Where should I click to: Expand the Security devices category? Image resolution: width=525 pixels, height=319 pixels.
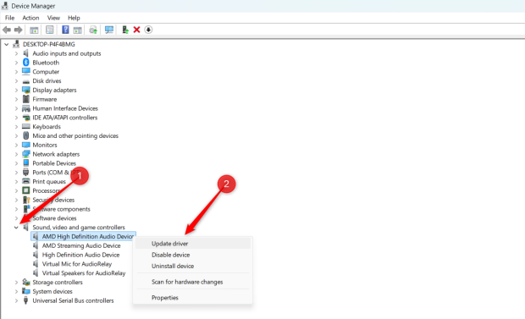[16, 200]
